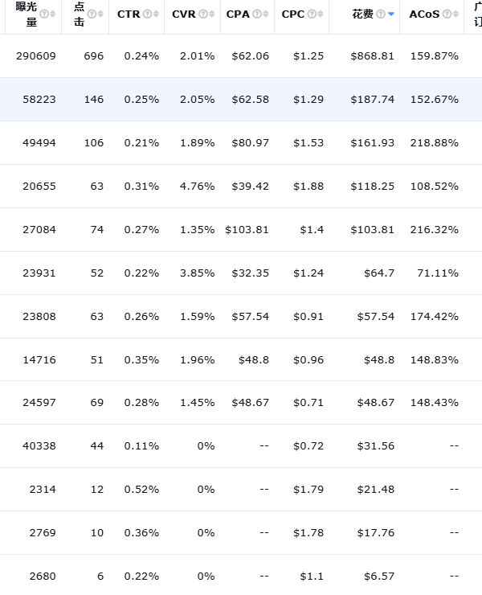Click the 点击 column header label
Viewport: 482px width, 595px height.
79,14
